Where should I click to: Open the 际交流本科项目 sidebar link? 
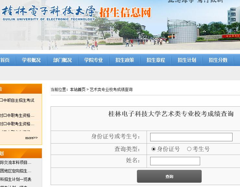16,162
